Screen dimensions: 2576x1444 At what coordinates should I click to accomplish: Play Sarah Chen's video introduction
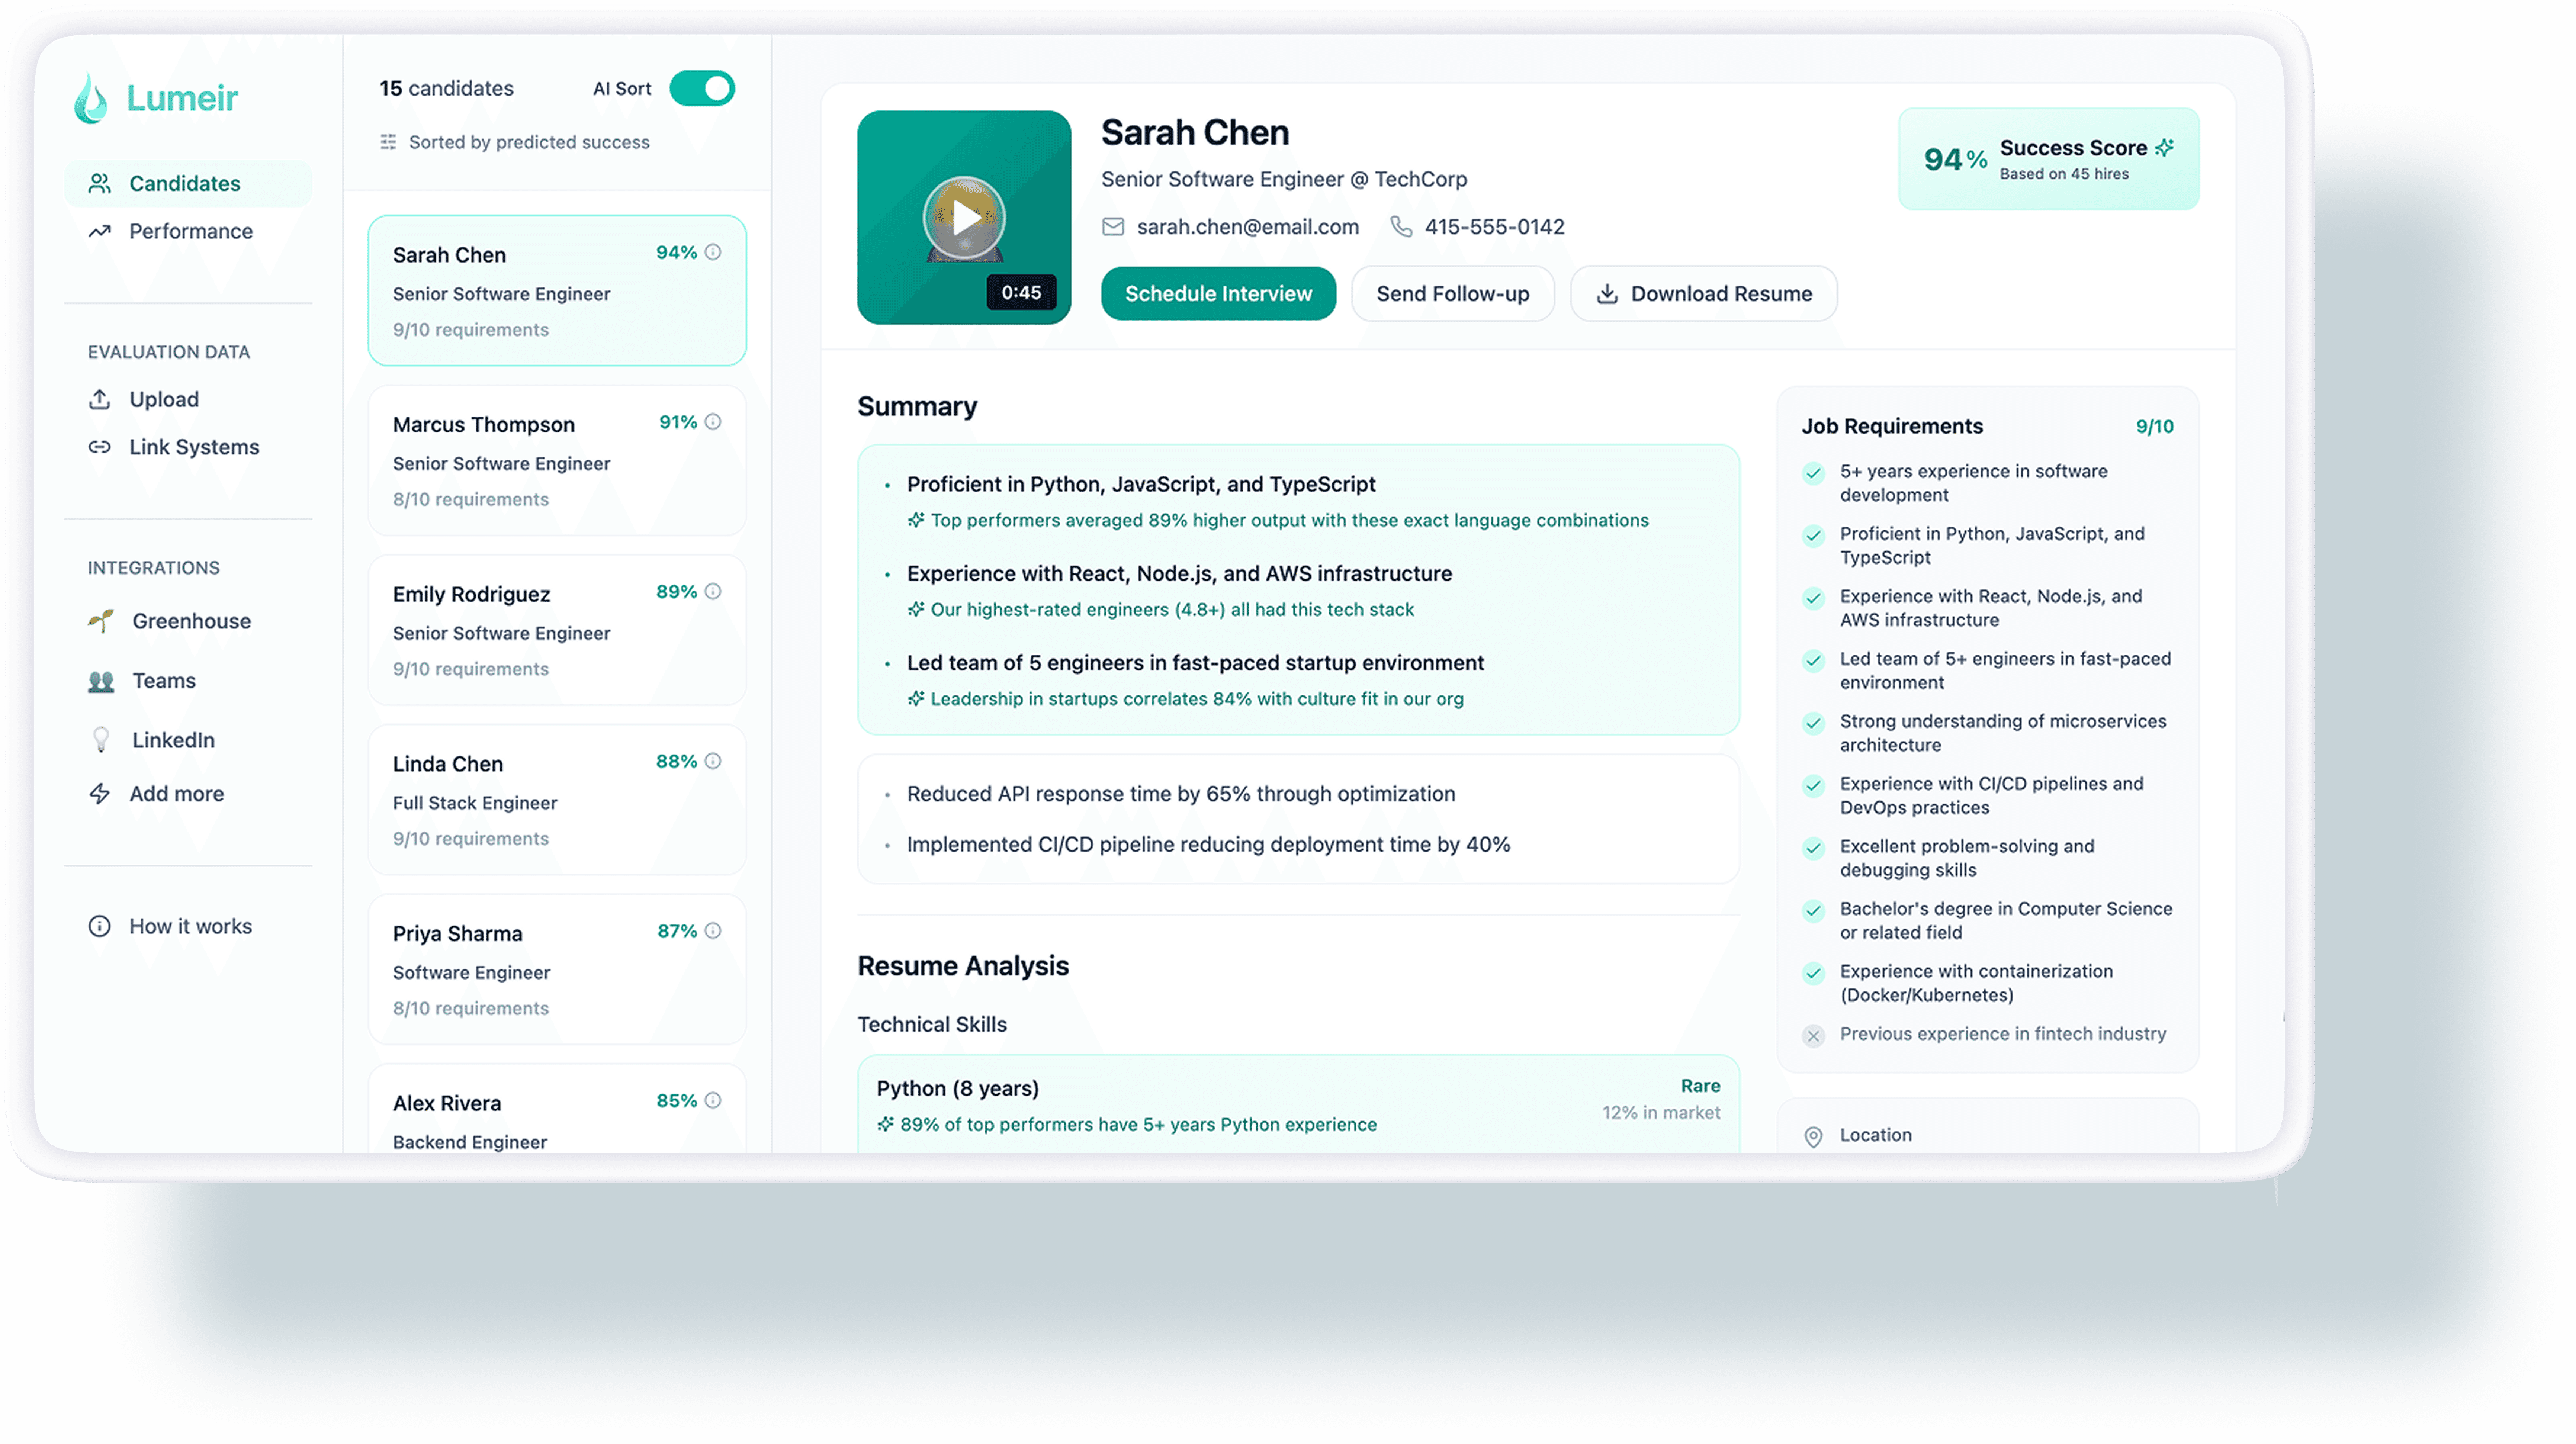click(x=964, y=217)
